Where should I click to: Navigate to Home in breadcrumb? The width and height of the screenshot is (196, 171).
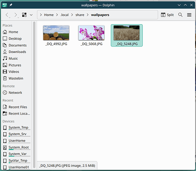(x=49, y=15)
